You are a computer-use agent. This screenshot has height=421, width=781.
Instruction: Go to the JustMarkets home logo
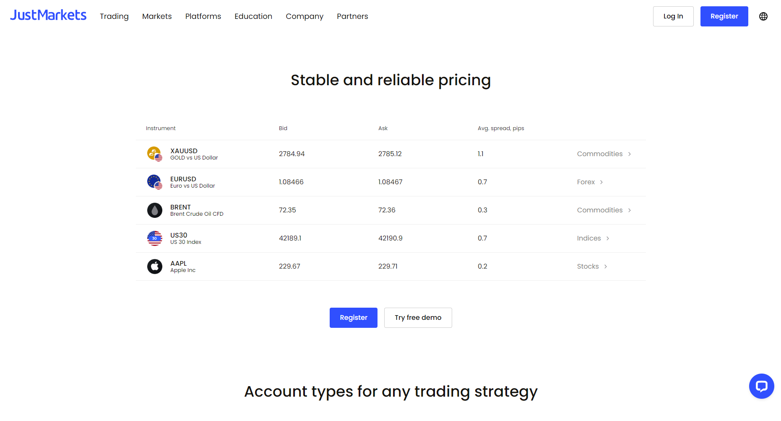tap(48, 16)
